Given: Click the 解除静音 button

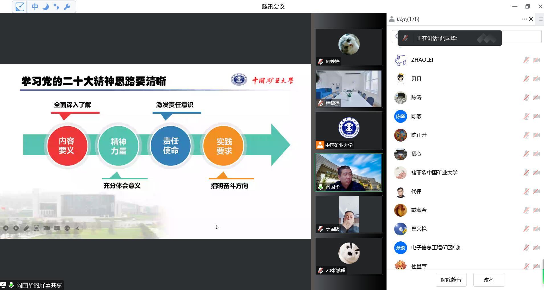Looking at the screenshot, I should (x=451, y=280).
